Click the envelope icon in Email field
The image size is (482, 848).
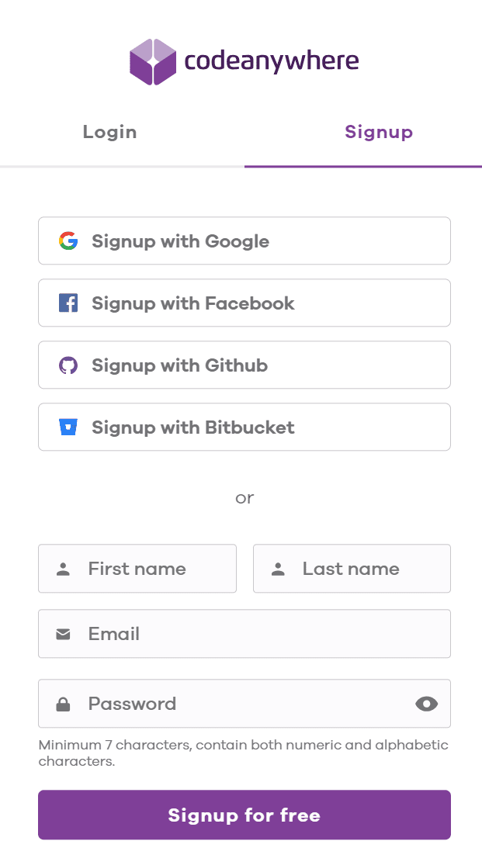pyautogui.click(x=64, y=633)
